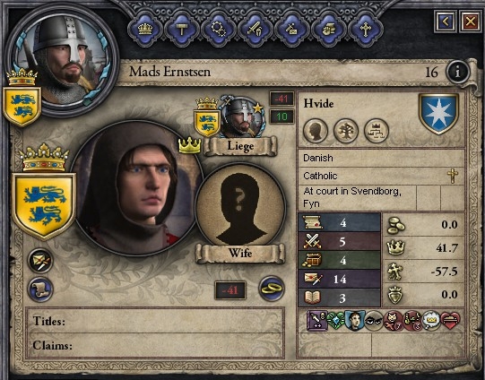Open the crown realm tab icon

point(145,30)
